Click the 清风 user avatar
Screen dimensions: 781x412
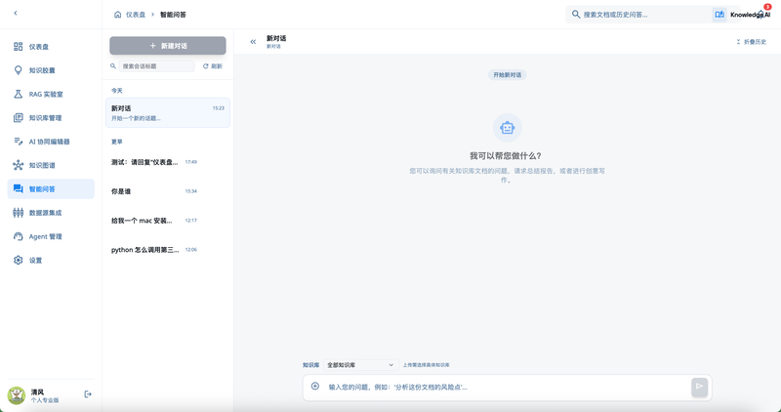(17, 395)
